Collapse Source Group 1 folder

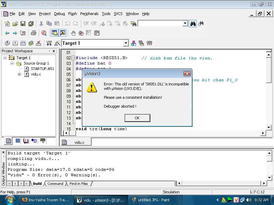[x=12, y=63]
